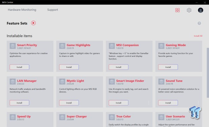Viewport: 209px width, 127px height.
Task: Click the MSI Companion stack icon
Action: pyautogui.click(x=112, y=46)
